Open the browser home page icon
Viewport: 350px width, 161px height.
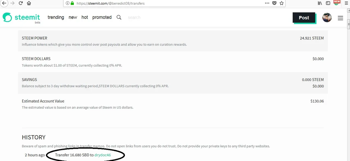click(29, 3)
